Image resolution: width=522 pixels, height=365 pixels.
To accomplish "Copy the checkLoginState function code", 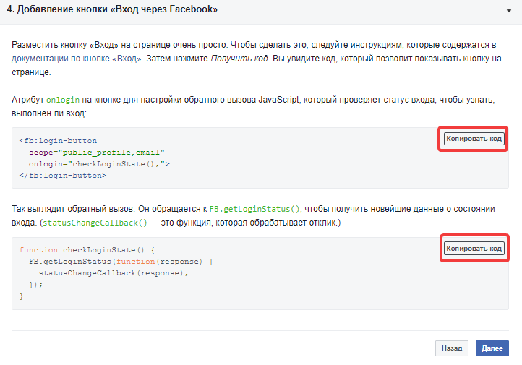I will click(474, 249).
